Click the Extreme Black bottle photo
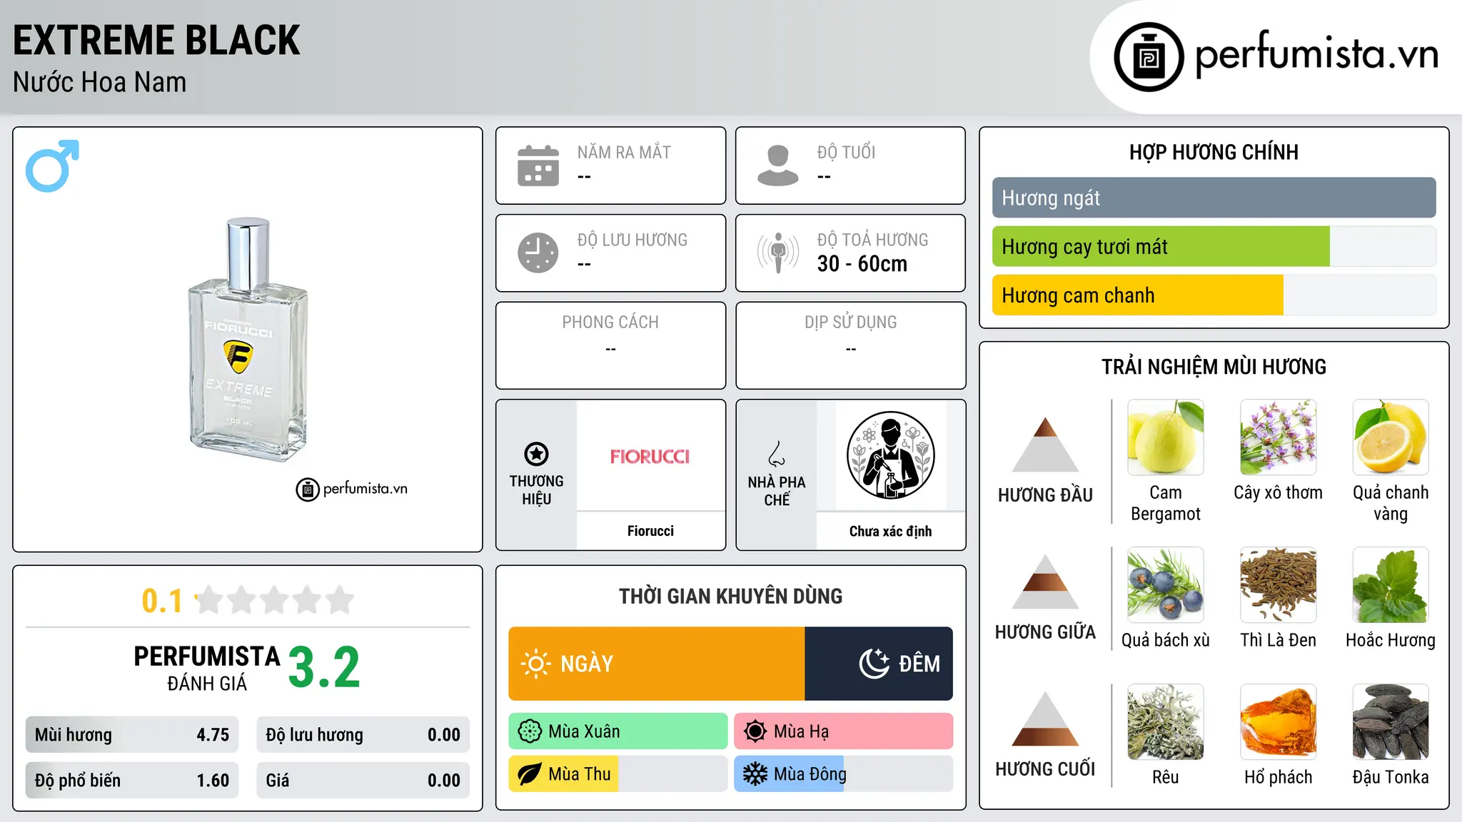This screenshot has width=1462, height=822. pos(248,340)
